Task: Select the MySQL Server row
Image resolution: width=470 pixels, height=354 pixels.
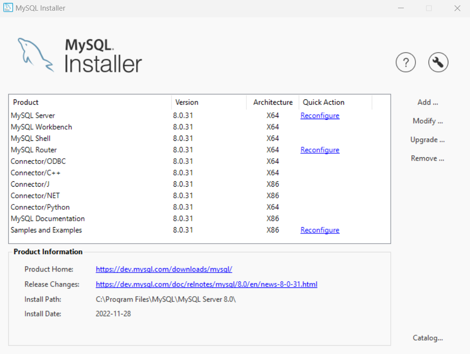Action: point(199,115)
